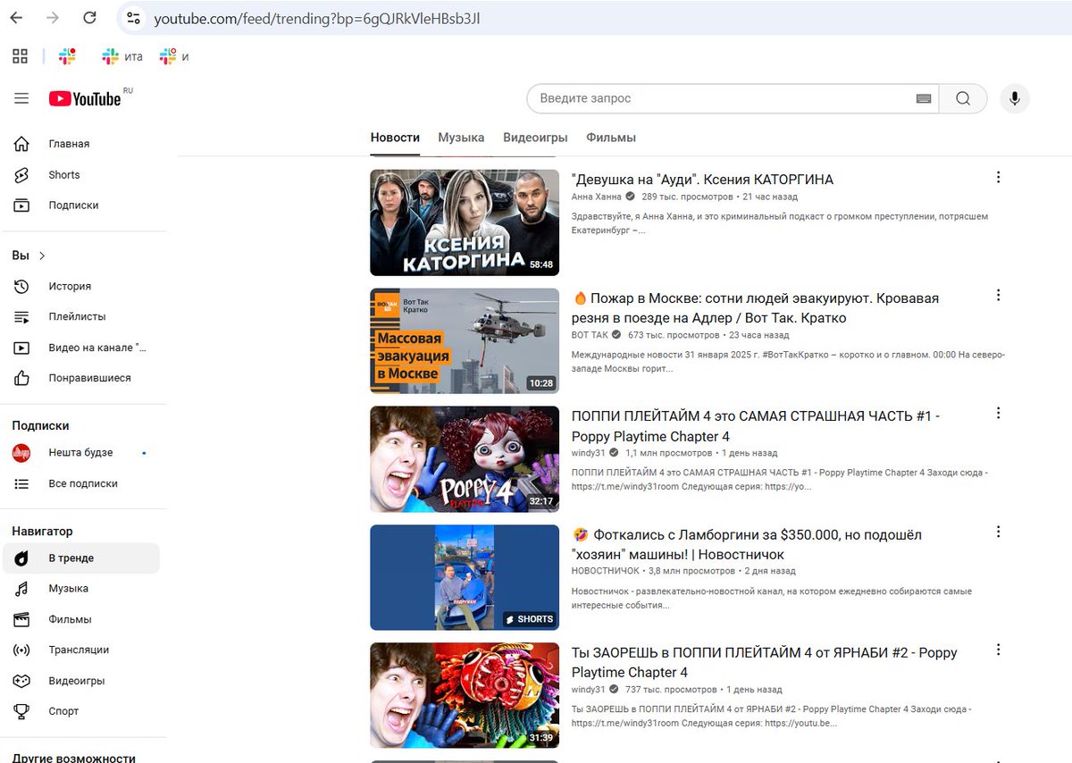Click the browser forward arrow

tap(53, 18)
